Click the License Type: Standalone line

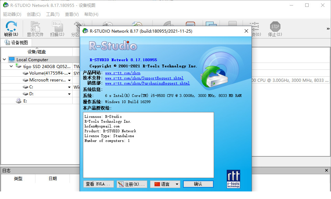[x=109, y=136]
